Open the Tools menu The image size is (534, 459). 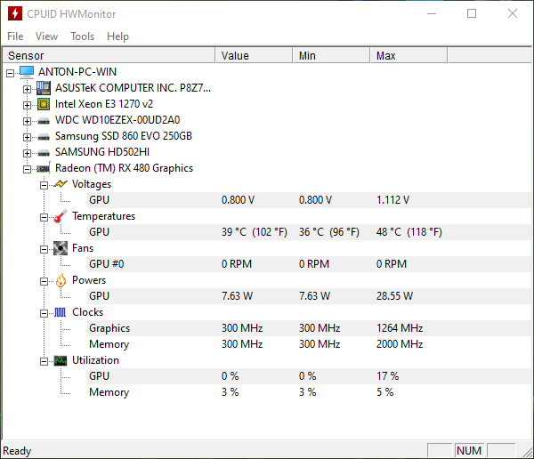(82, 36)
